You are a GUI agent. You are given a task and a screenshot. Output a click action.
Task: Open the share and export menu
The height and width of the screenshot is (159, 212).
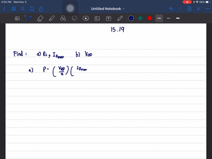click(41, 9)
